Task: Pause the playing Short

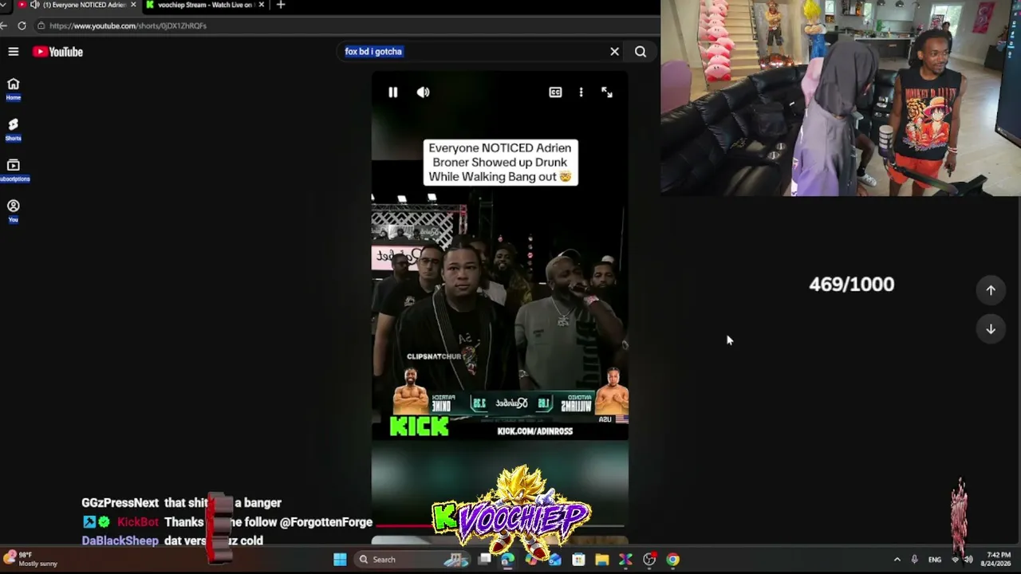Action: point(392,92)
